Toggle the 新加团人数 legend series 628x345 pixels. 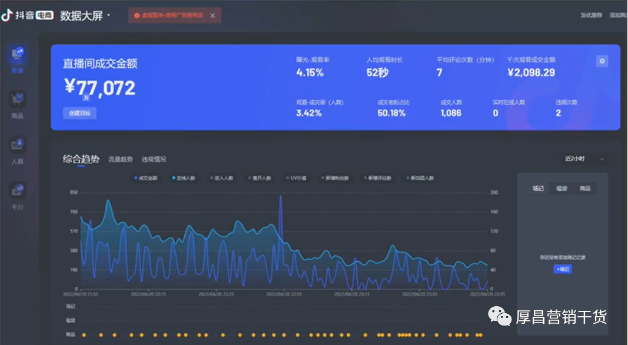(x=420, y=178)
